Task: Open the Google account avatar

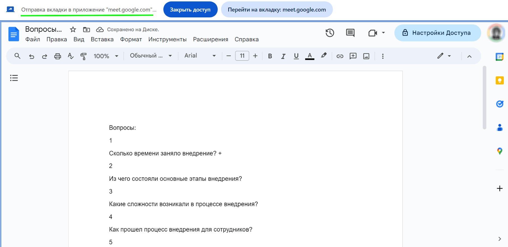Action: click(x=496, y=33)
